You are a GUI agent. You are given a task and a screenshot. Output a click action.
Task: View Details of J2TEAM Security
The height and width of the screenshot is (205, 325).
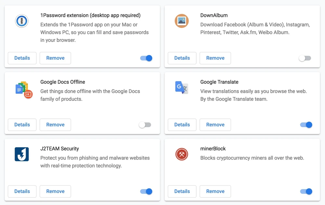[x=22, y=191]
